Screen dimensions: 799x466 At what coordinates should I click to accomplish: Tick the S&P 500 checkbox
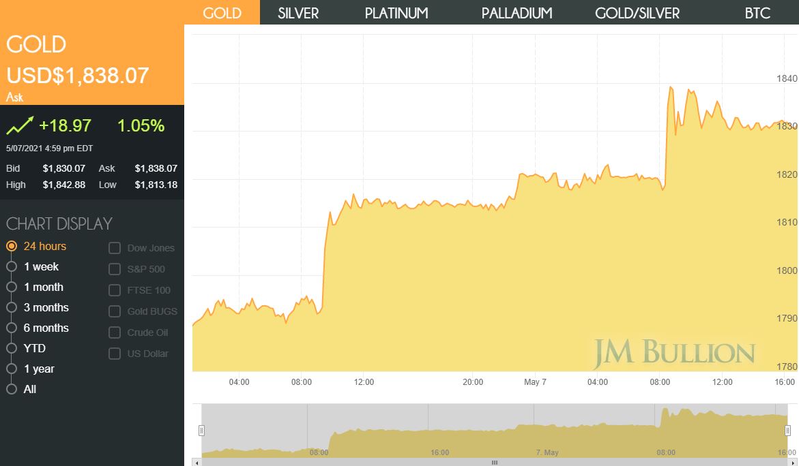(x=115, y=269)
